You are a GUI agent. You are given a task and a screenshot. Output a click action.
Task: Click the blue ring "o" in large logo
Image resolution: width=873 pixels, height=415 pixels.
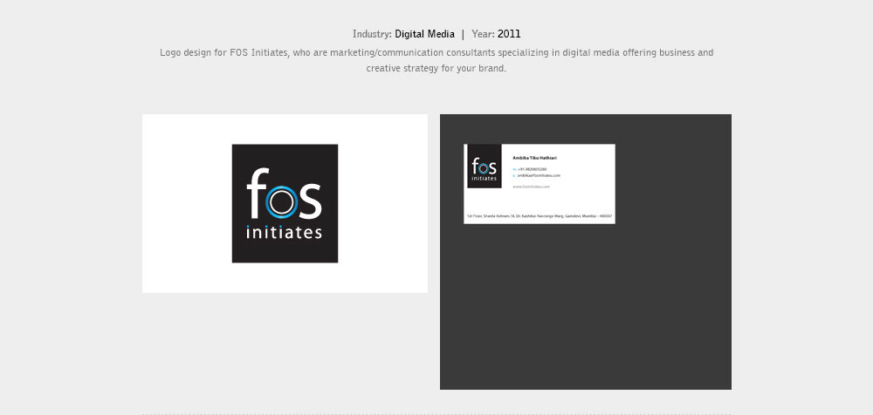point(278,202)
